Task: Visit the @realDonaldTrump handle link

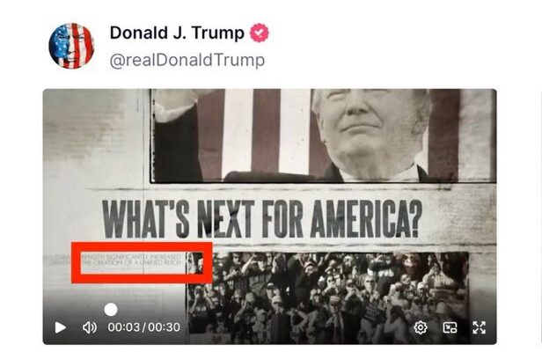Action: coord(187,60)
